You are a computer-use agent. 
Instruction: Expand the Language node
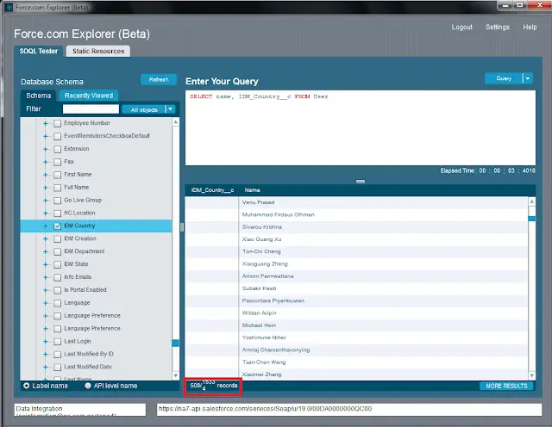coord(45,303)
